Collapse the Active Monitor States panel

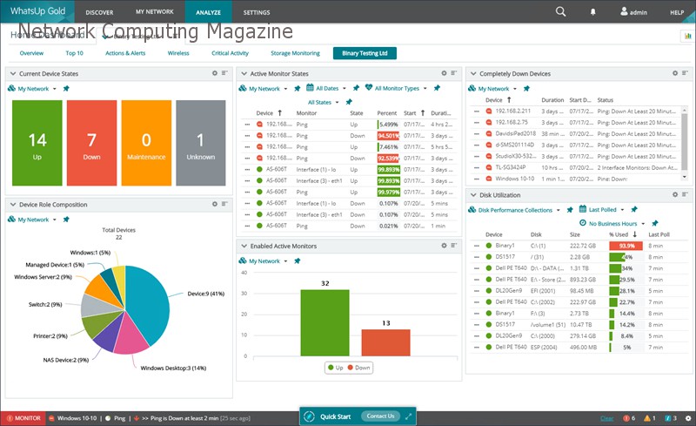(244, 73)
